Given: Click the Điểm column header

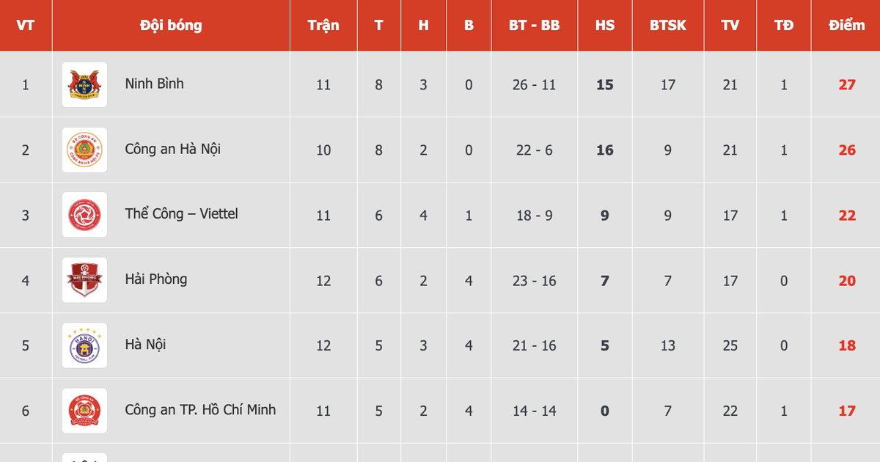Looking at the screenshot, I should 846,25.
